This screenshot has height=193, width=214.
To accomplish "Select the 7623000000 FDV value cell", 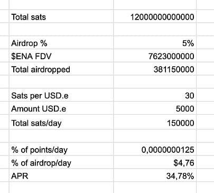I will (x=155, y=56).
